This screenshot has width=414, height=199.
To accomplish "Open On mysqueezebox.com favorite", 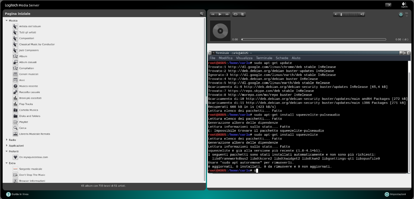I will (33, 157).
